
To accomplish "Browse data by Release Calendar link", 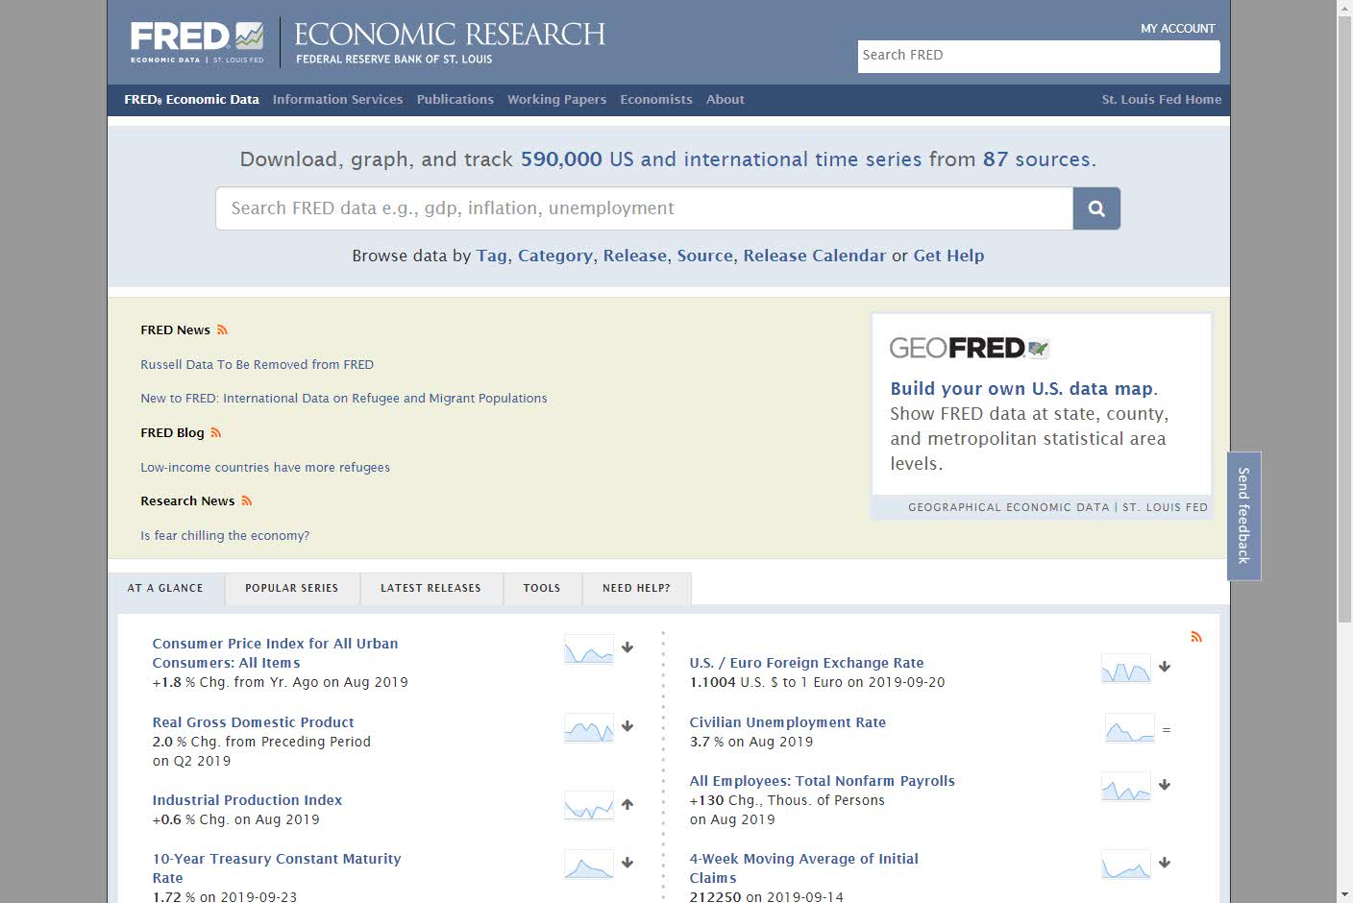I will tap(814, 256).
